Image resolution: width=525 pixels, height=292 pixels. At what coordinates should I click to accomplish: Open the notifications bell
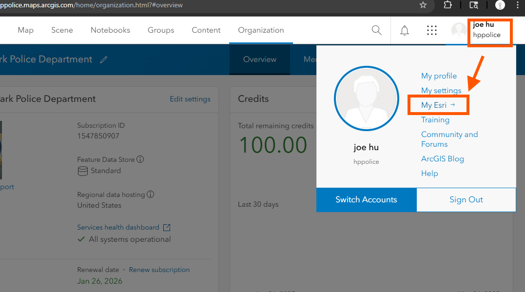(405, 31)
